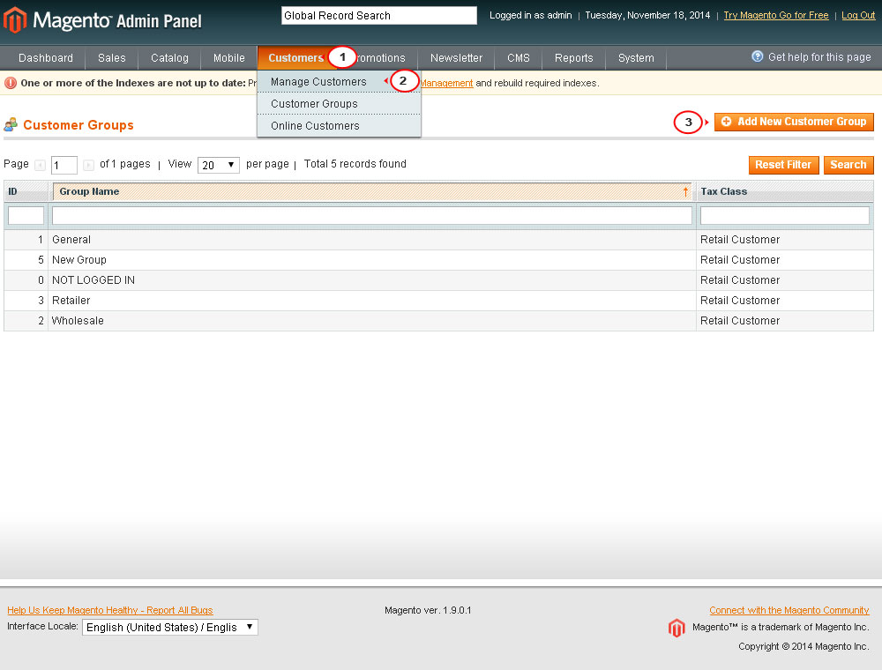Click Retail Customer in the Wholesale row

click(x=740, y=321)
